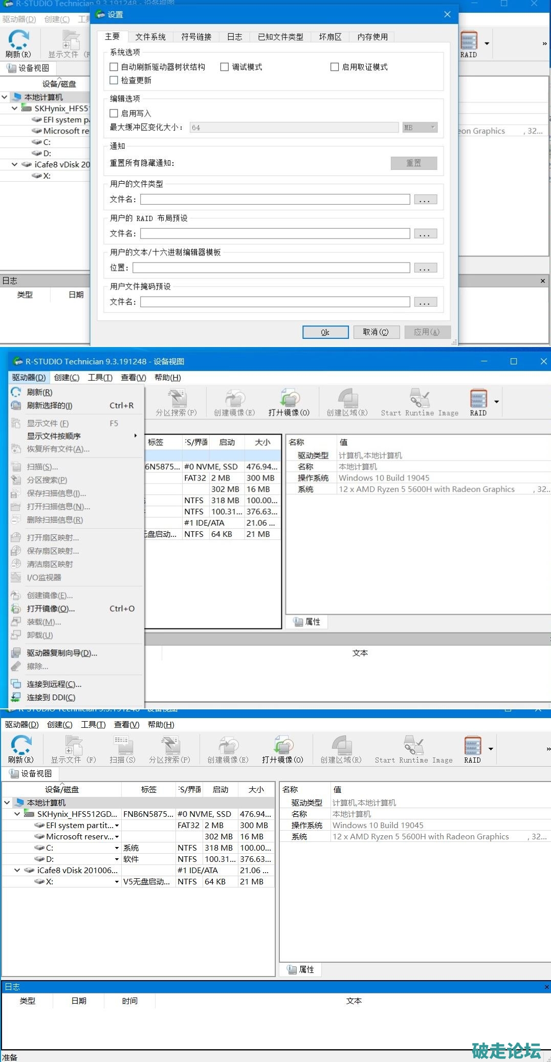Click 创建镜像(E) toolbar icon in bottom window
Image resolution: width=551 pixels, height=1062 pixels.
pyautogui.click(x=228, y=749)
